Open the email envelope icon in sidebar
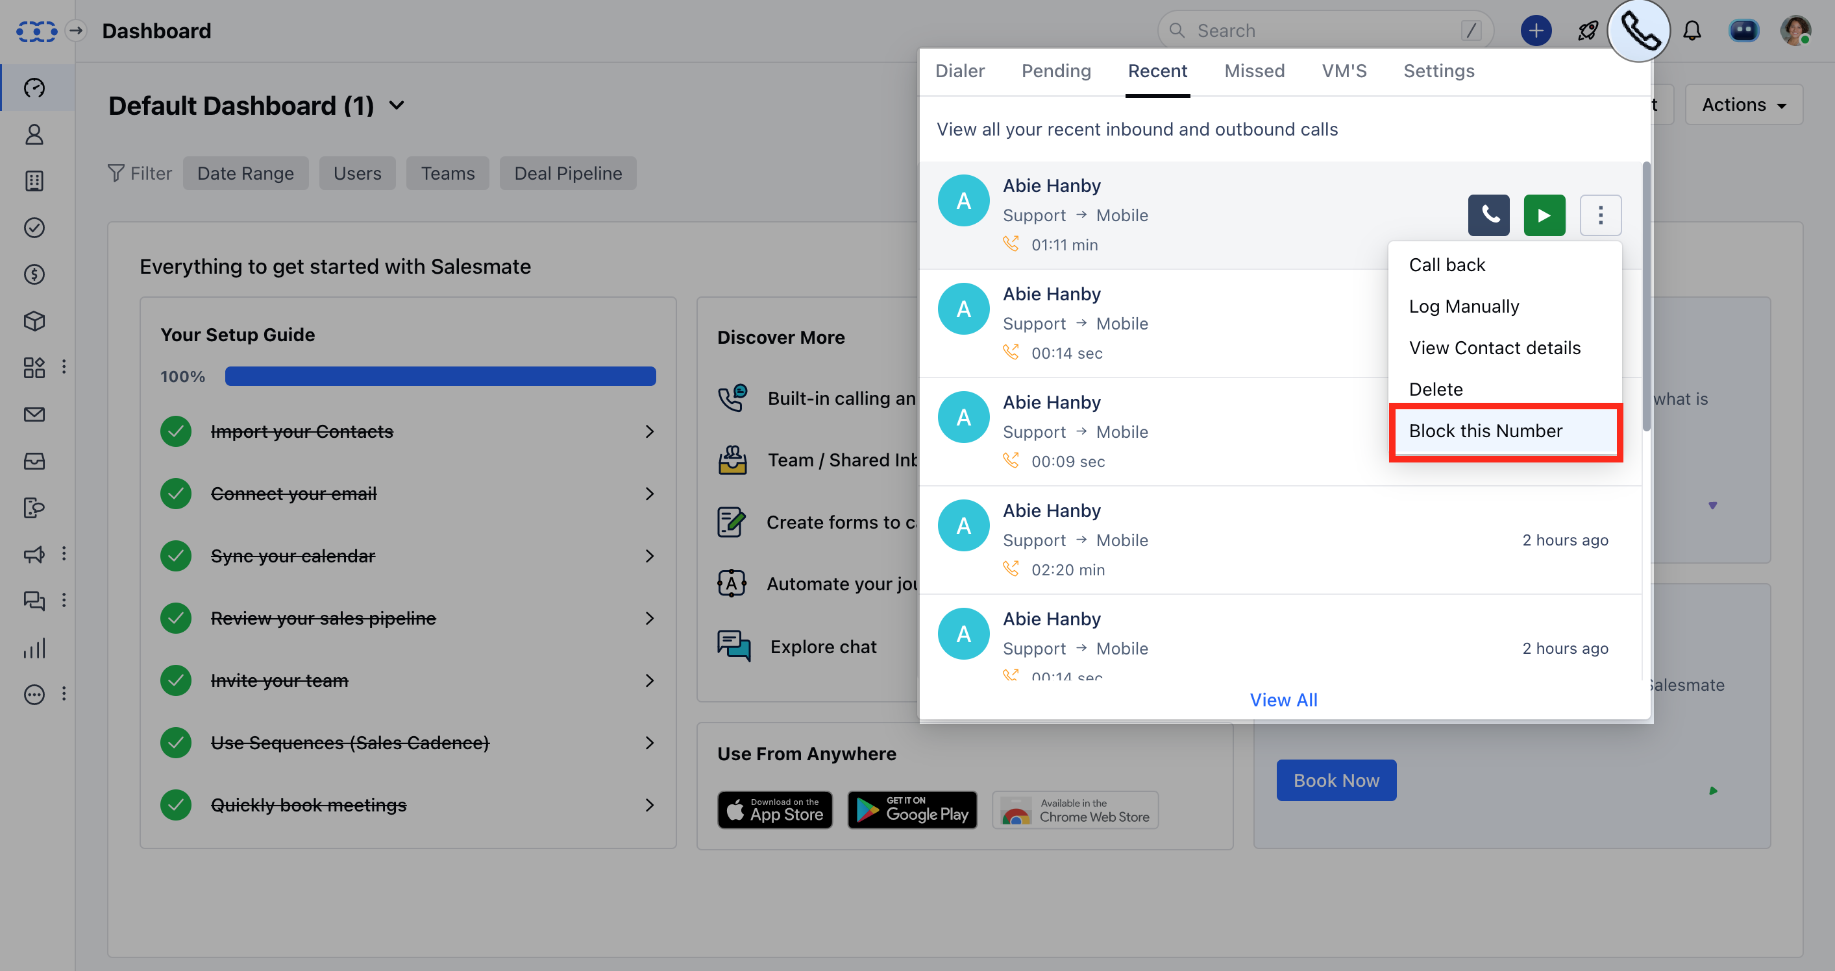Image resolution: width=1835 pixels, height=971 pixels. click(34, 414)
